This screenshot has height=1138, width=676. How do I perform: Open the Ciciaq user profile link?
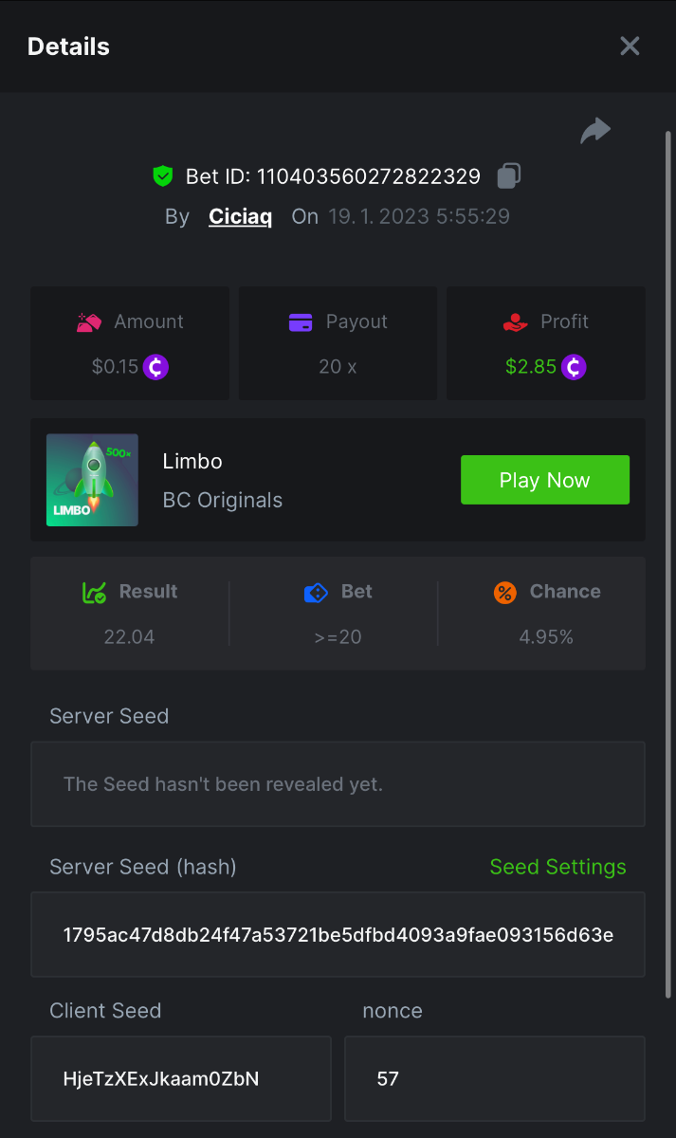[240, 216]
